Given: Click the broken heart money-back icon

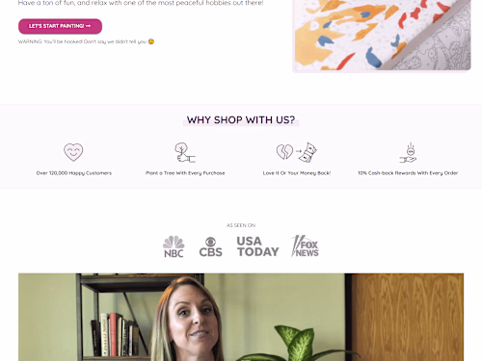Looking at the screenshot, I should click(x=296, y=152).
